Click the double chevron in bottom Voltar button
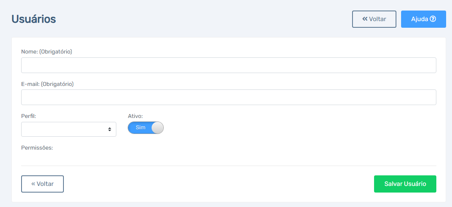 point(33,184)
